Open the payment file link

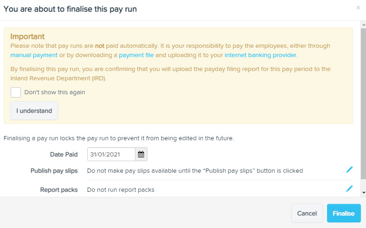coord(136,55)
